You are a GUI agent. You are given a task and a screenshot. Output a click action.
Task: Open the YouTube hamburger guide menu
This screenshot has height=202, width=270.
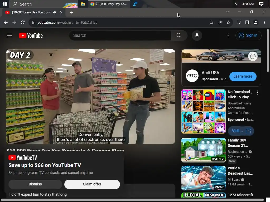[x=9, y=36]
